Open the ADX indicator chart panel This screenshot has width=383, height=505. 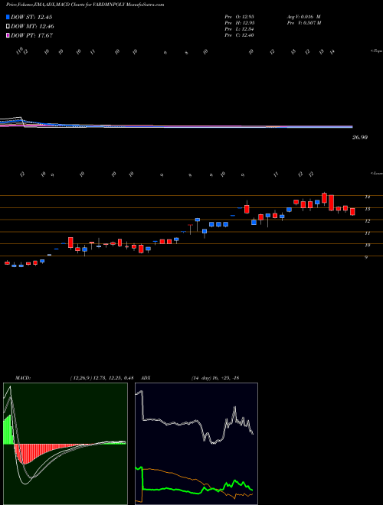196,444
